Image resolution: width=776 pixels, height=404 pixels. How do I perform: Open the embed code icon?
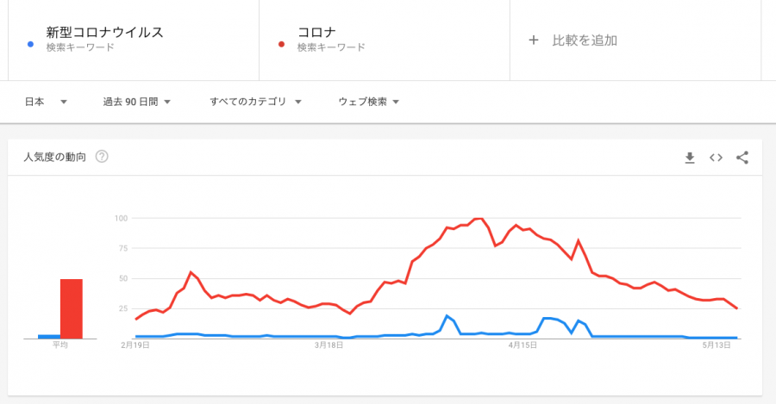click(x=716, y=158)
